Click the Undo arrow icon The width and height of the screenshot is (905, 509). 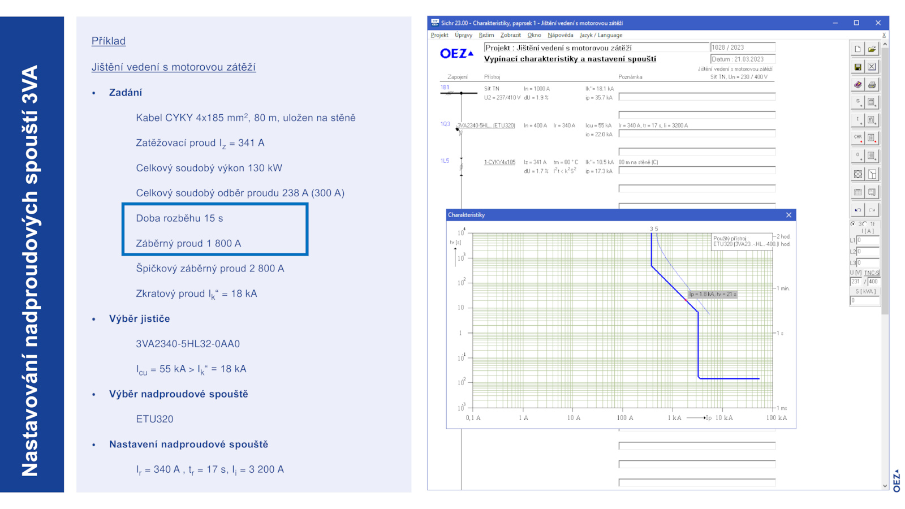[x=857, y=210]
